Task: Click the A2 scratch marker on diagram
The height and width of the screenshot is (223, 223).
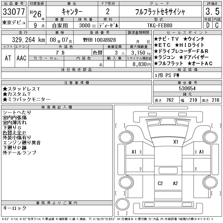Action: pos(175,183)
